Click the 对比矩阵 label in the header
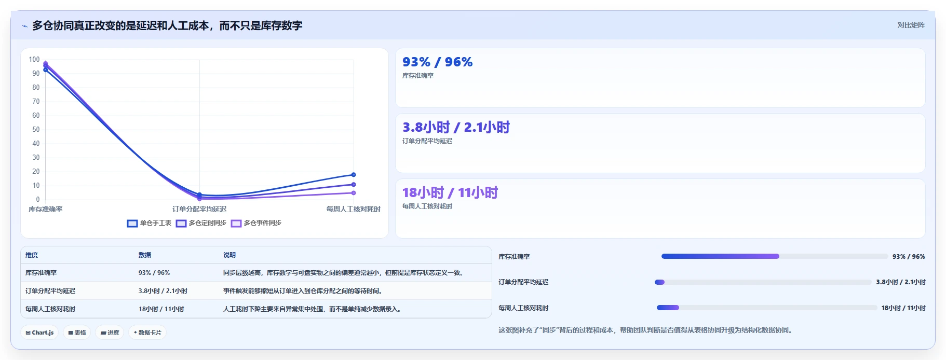The height and width of the screenshot is (360, 946). (x=911, y=25)
